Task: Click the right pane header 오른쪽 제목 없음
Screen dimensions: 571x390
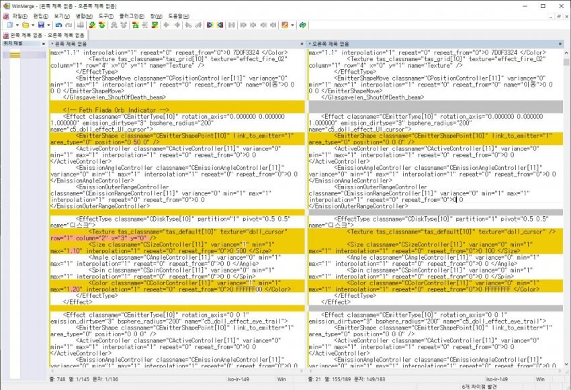Action: [x=329, y=44]
